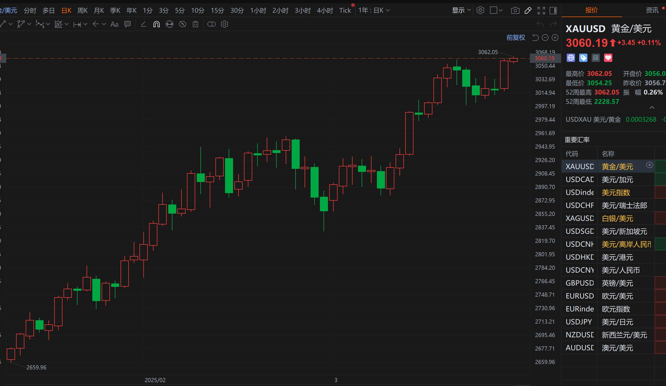Image resolution: width=666 pixels, height=386 pixels.
Task: Click the 前复权 adjustment link
Action: tap(515, 38)
